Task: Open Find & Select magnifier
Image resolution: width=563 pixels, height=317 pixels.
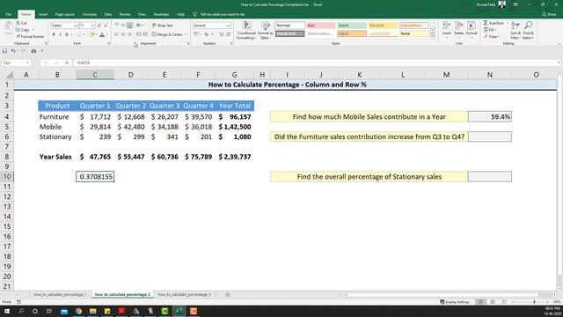Action: tap(528, 30)
